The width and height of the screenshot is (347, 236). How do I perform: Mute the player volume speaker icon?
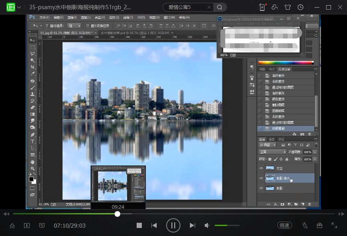(x=207, y=226)
